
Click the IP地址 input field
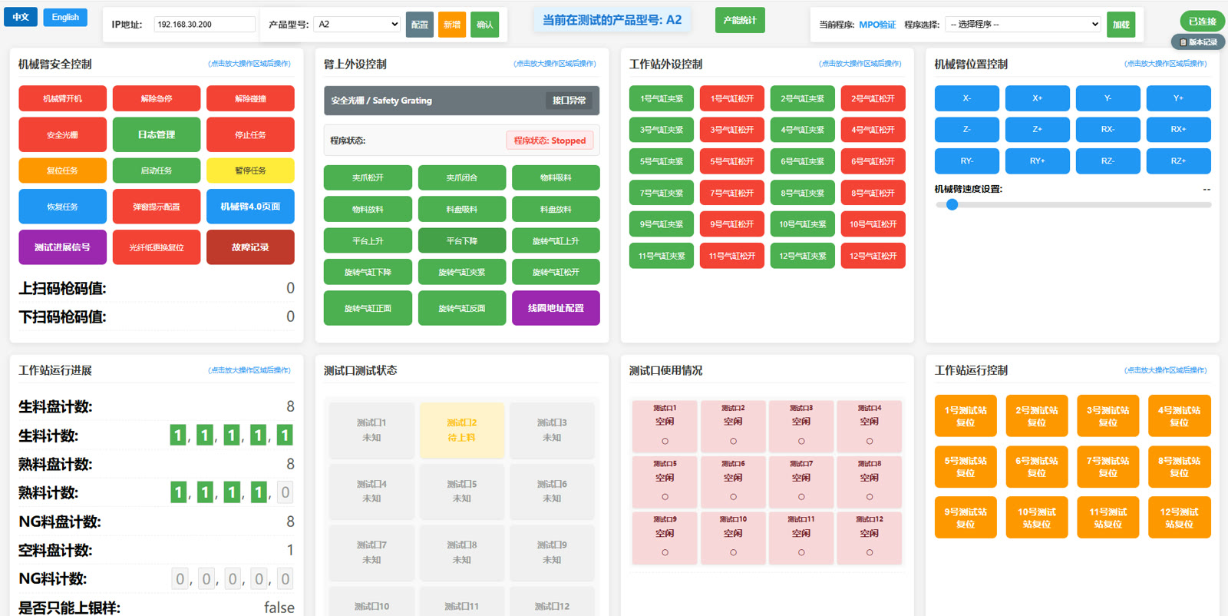[204, 25]
